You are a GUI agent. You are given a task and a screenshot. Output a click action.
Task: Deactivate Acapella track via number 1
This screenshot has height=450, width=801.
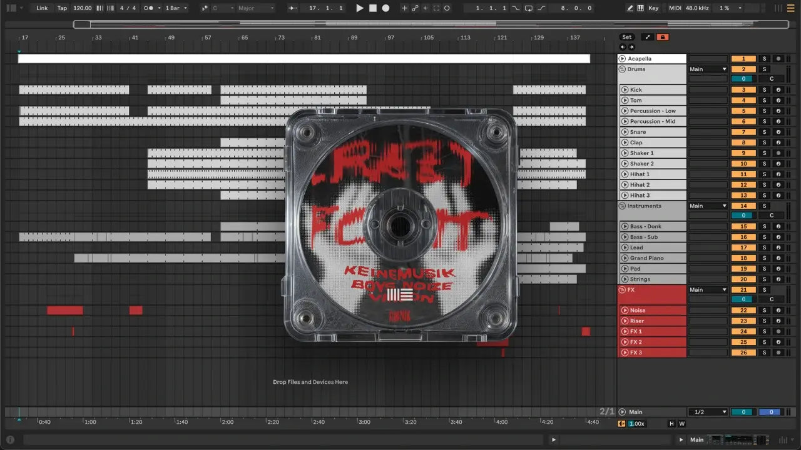[743, 59]
